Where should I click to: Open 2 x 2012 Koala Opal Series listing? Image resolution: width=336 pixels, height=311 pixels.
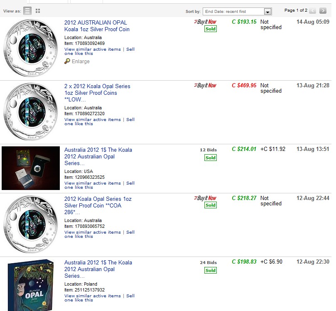pos(97,93)
